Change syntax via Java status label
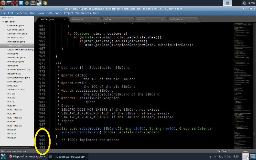The image size is (256, 160). pos(245,151)
